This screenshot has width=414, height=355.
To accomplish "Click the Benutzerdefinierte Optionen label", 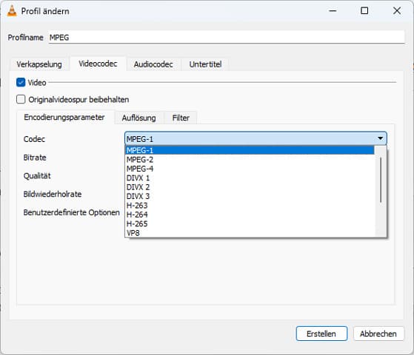I will click(x=71, y=212).
